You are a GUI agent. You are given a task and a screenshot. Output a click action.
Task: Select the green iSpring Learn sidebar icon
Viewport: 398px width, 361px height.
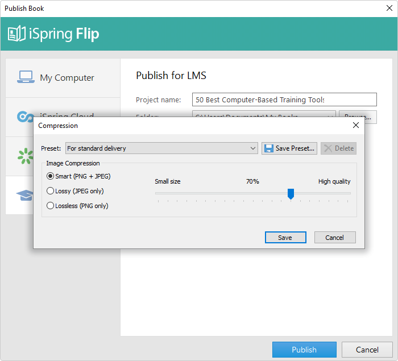pos(26,156)
